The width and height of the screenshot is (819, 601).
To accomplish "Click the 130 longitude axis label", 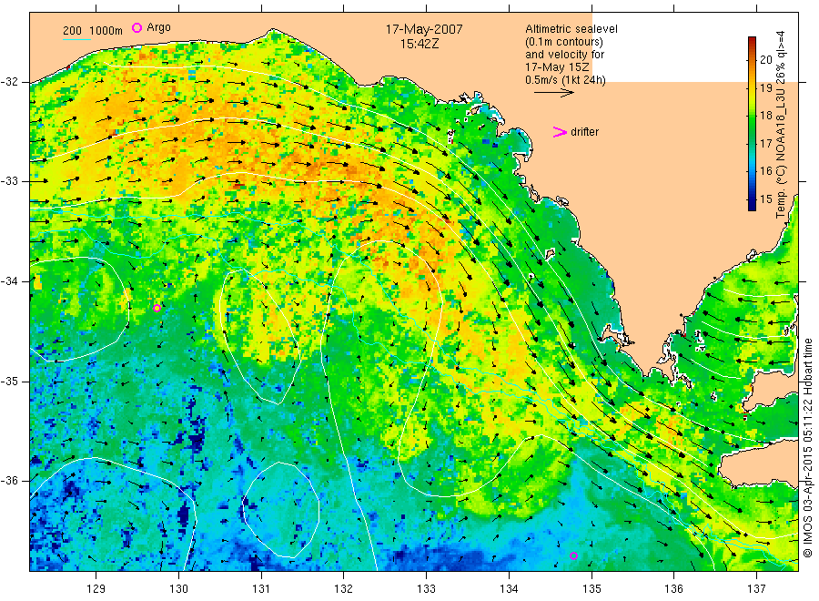I will pyautogui.click(x=178, y=588).
